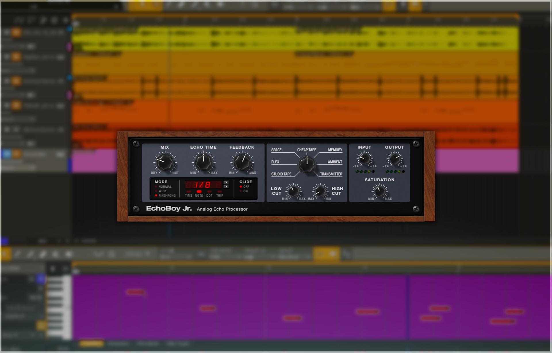Screen dimensions: 552x353
Task: Set Glide to Off
Action: [x=244, y=187]
